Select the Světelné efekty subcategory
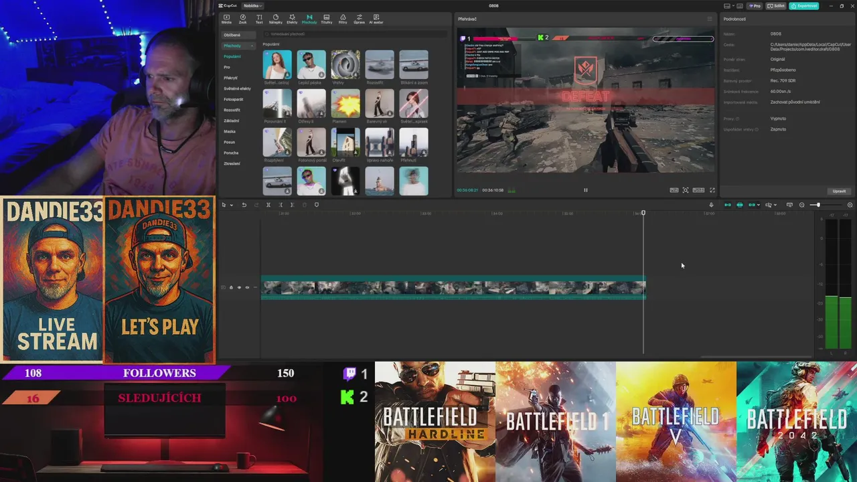Image resolution: width=857 pixels, height=482 pixels. point(238,88)
